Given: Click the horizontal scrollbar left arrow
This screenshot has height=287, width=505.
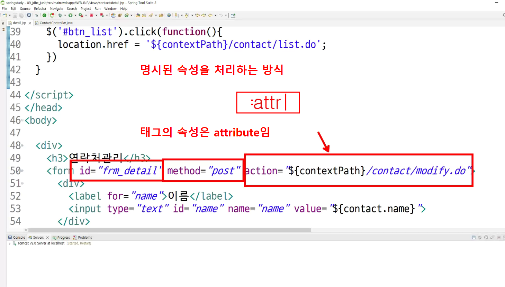Looking at the screenshot, I should [x=26, y=230].
